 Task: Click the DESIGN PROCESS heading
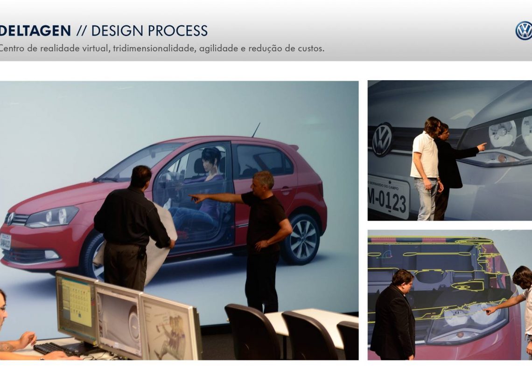click(149, 31)
